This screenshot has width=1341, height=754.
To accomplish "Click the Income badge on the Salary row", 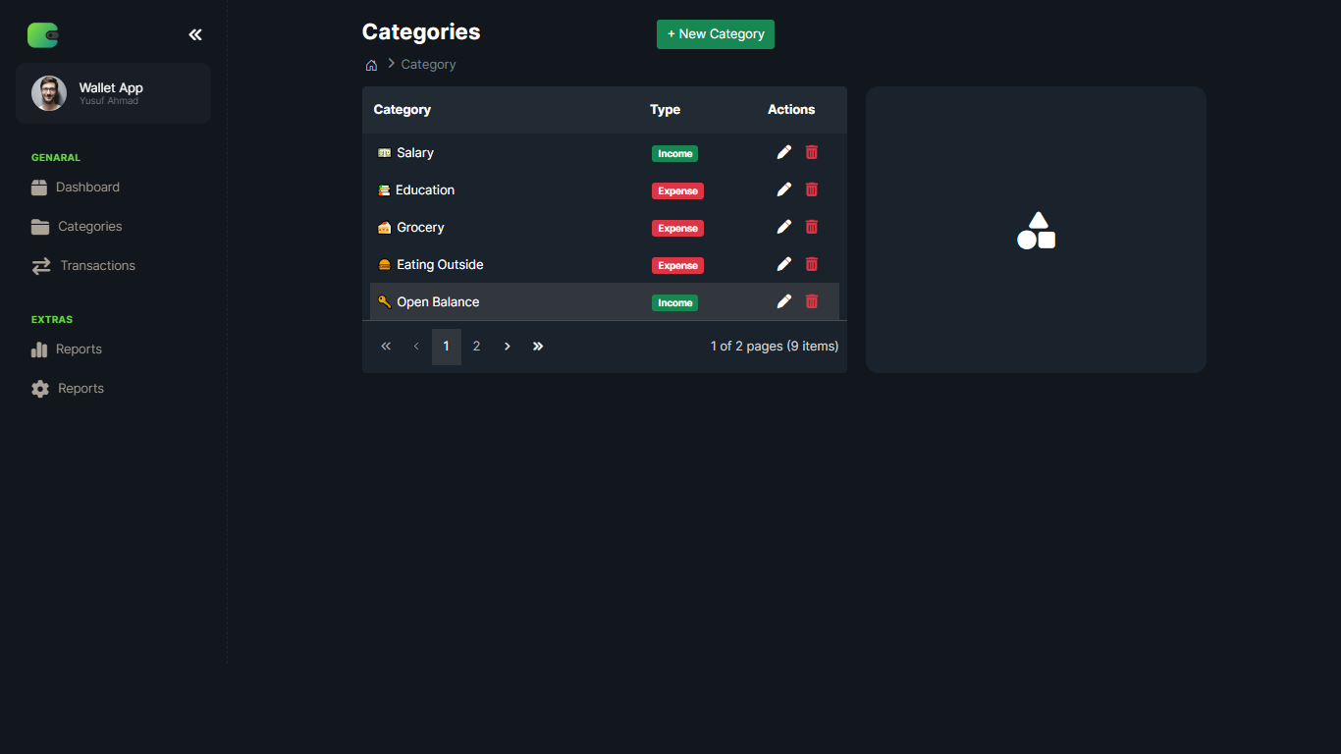I will [674, 153].
